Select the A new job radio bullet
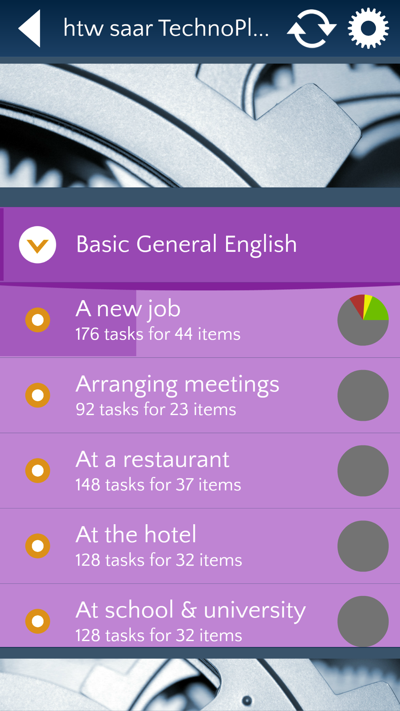 point(38,320)
